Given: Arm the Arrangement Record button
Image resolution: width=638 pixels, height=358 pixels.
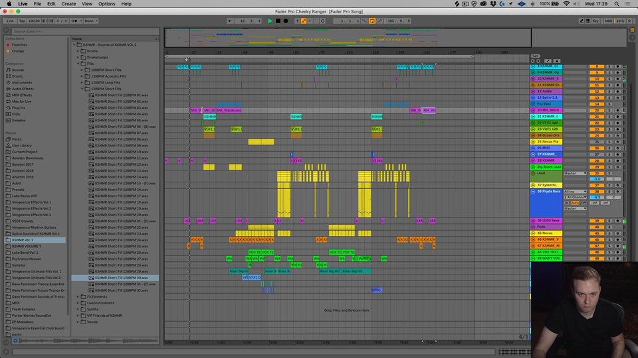Looking at the screenshot, I should [x=286, y=21].
